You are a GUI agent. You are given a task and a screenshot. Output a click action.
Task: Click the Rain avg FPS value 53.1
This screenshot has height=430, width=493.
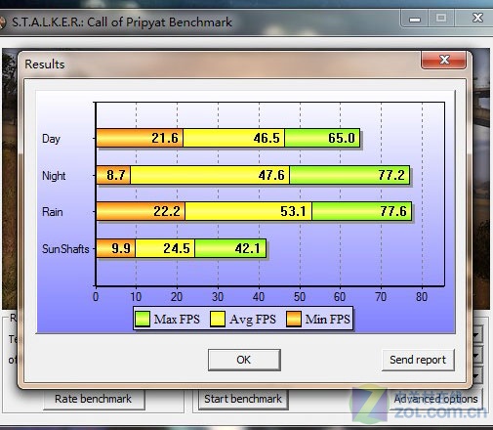tap(293, 211)
